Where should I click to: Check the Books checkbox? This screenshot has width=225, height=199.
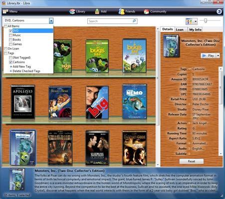10,40
